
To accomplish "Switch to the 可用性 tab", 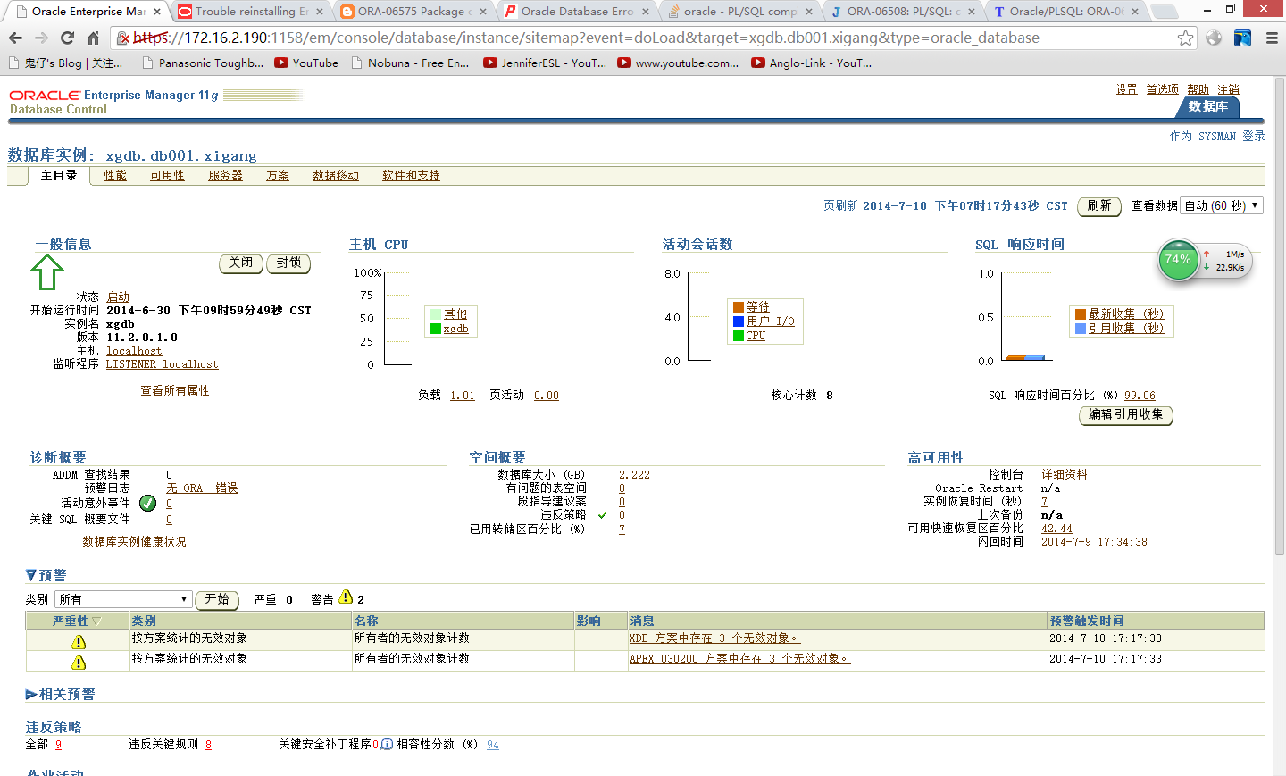I will pos(167,176).
